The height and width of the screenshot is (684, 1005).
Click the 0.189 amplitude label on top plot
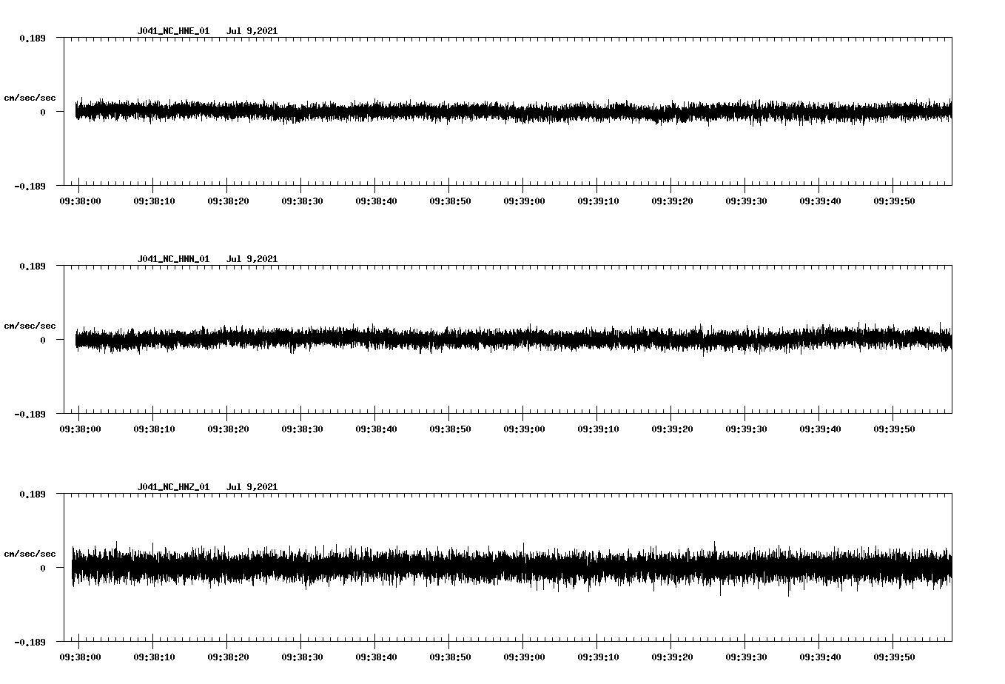[32, 36]
